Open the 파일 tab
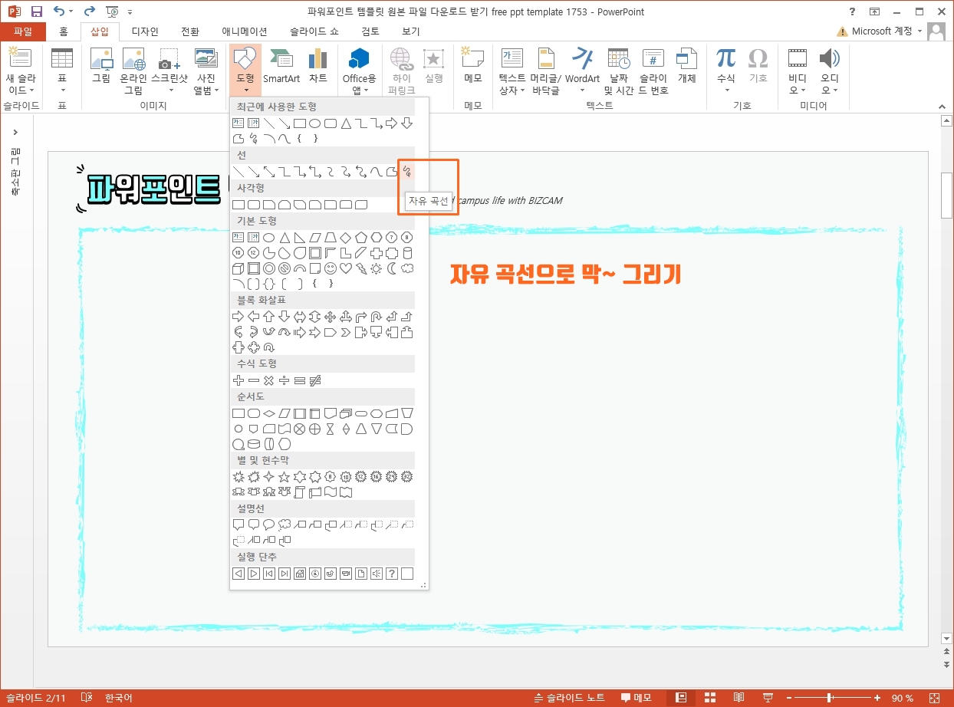Screen dimensions: 954x707 [x=23, y=31]
